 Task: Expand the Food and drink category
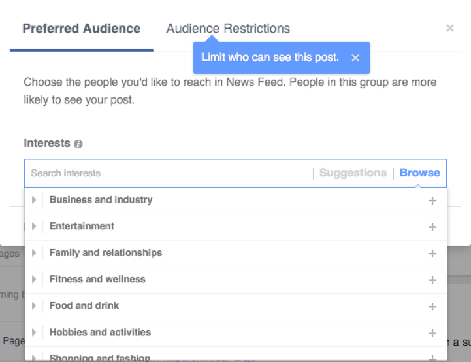coord(34,306)
